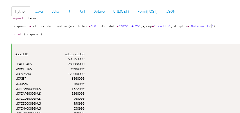
Task: Click the print (response) line
Action: pos(27,34)
